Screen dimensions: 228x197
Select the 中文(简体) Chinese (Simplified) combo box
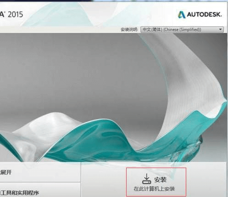click(x=182, y=29)
